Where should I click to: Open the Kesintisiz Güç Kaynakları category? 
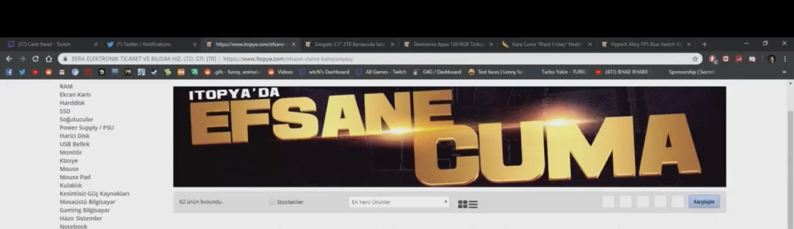point(94,194)
